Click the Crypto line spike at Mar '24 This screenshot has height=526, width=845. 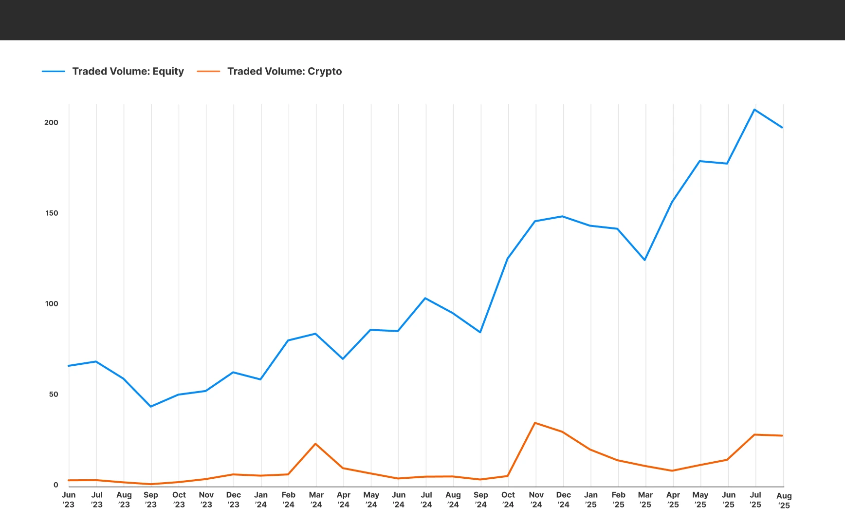coord(315,444)
